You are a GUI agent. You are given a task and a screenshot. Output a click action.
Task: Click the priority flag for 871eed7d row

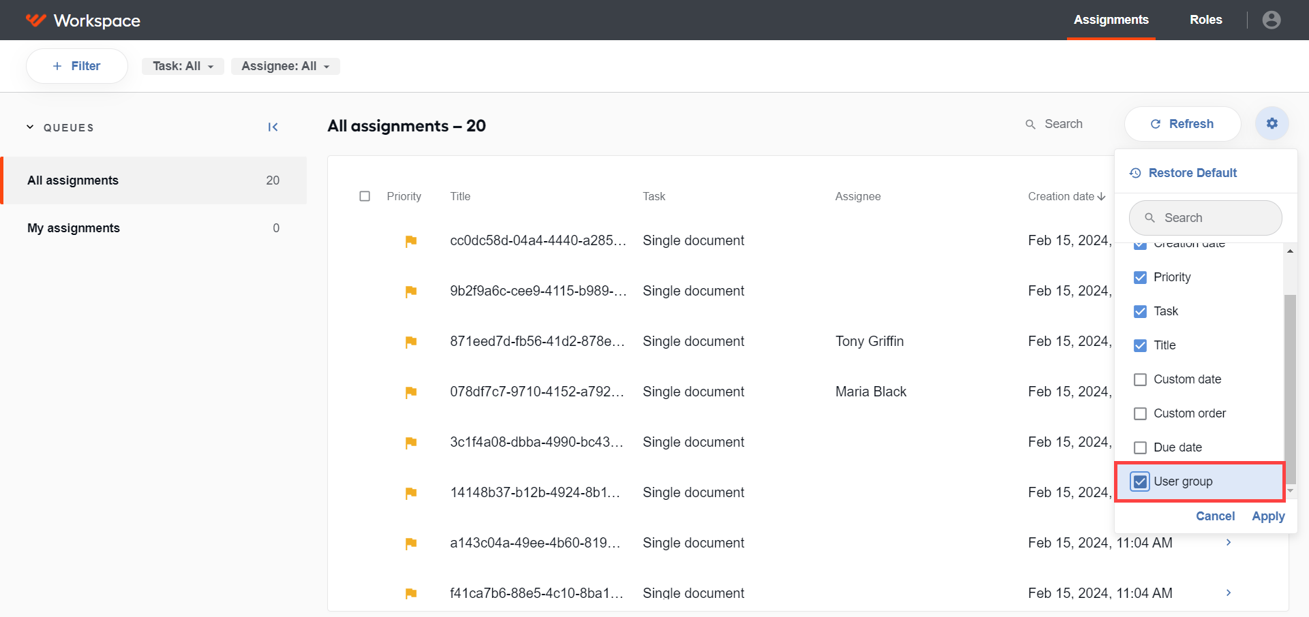(x=410, y=341)
